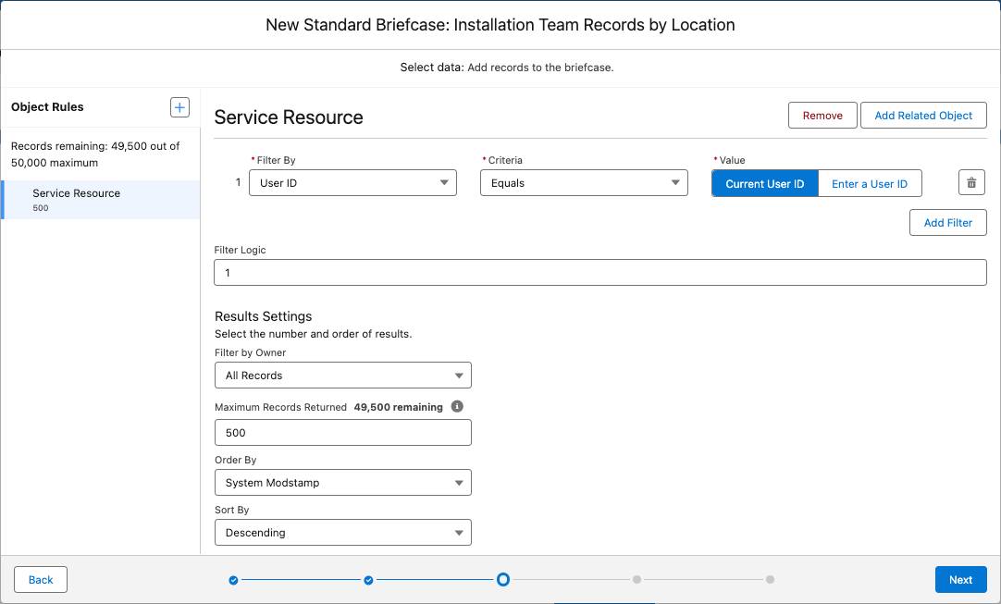Click the Remove button for Service Resource
The width and height of the screenshot is (1001, 604).
[x=822, y=115]
